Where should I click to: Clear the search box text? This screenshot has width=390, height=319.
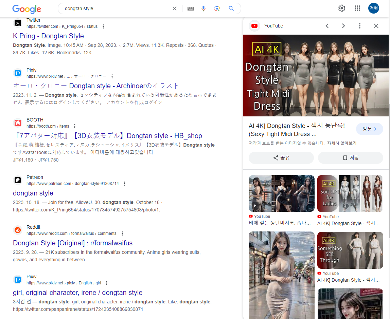point(175,9)
